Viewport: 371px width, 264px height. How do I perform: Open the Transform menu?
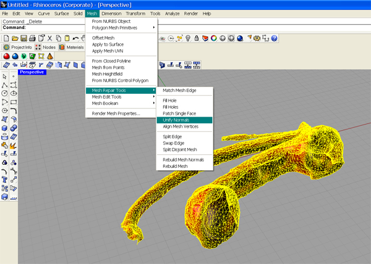135,13
